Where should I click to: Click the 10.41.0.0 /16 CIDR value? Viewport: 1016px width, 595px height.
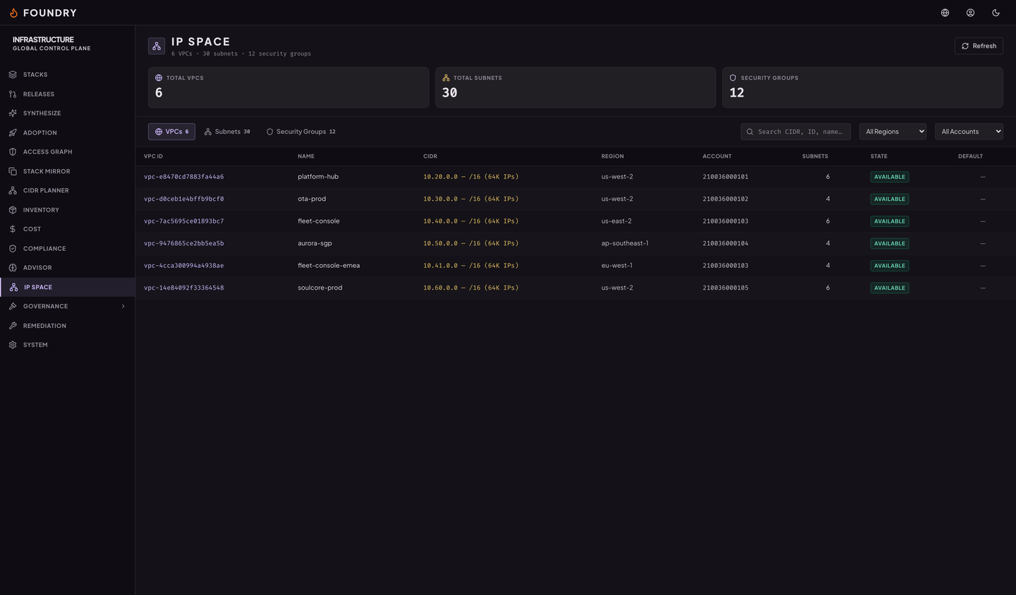click(471, 266)
